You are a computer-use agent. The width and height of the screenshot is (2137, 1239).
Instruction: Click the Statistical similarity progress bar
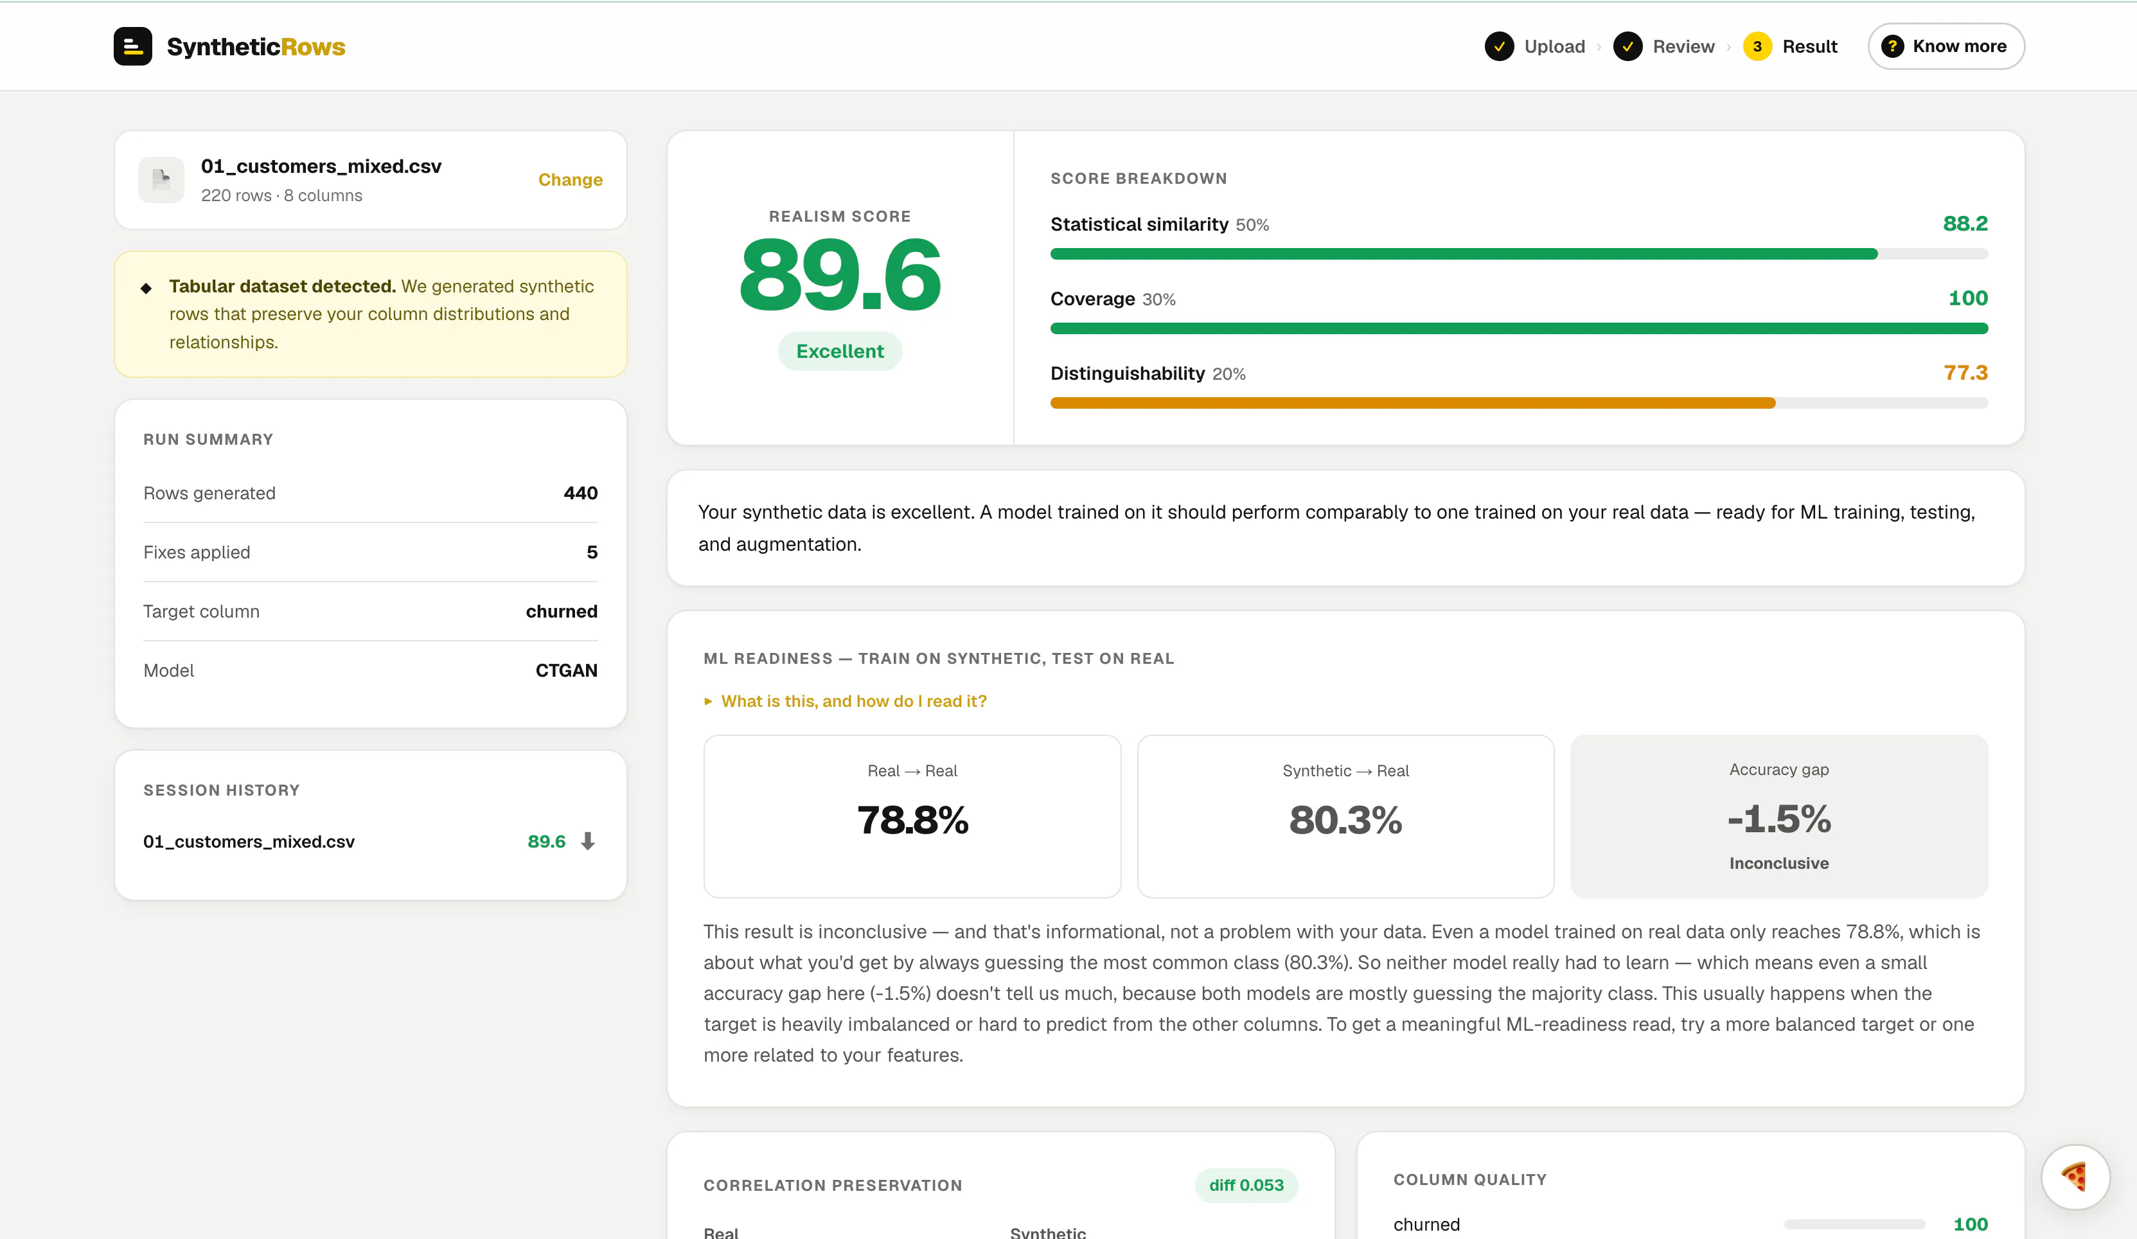(x=1519, y=254)
